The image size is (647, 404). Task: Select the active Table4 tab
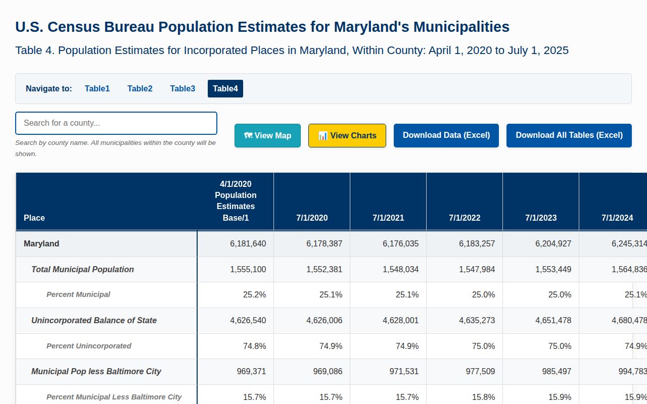click(225, 89)
